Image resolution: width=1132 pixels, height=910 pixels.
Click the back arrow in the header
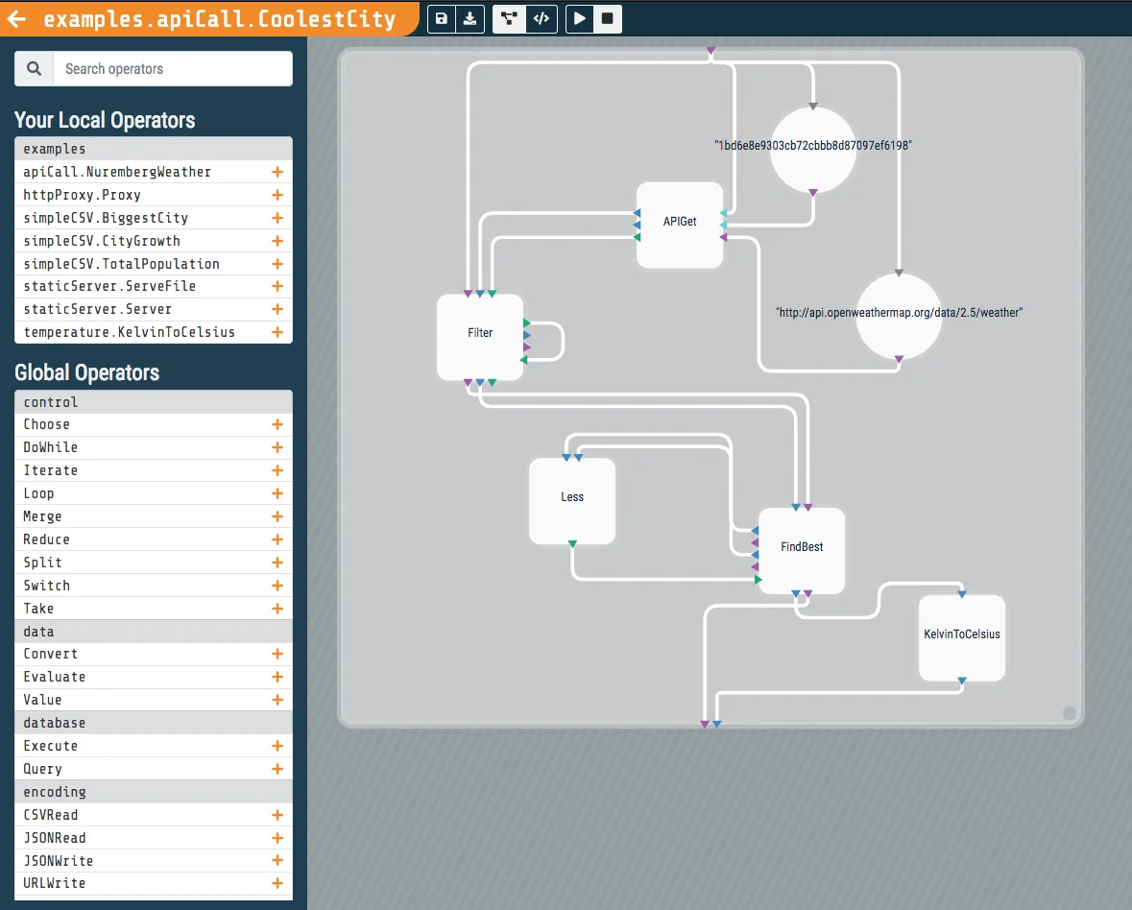(17, 19)
